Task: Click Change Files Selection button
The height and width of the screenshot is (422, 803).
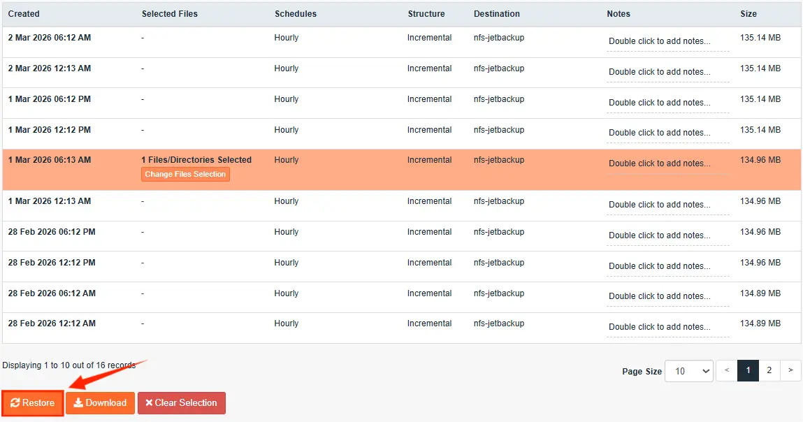Action: click(x=185, y=175)
